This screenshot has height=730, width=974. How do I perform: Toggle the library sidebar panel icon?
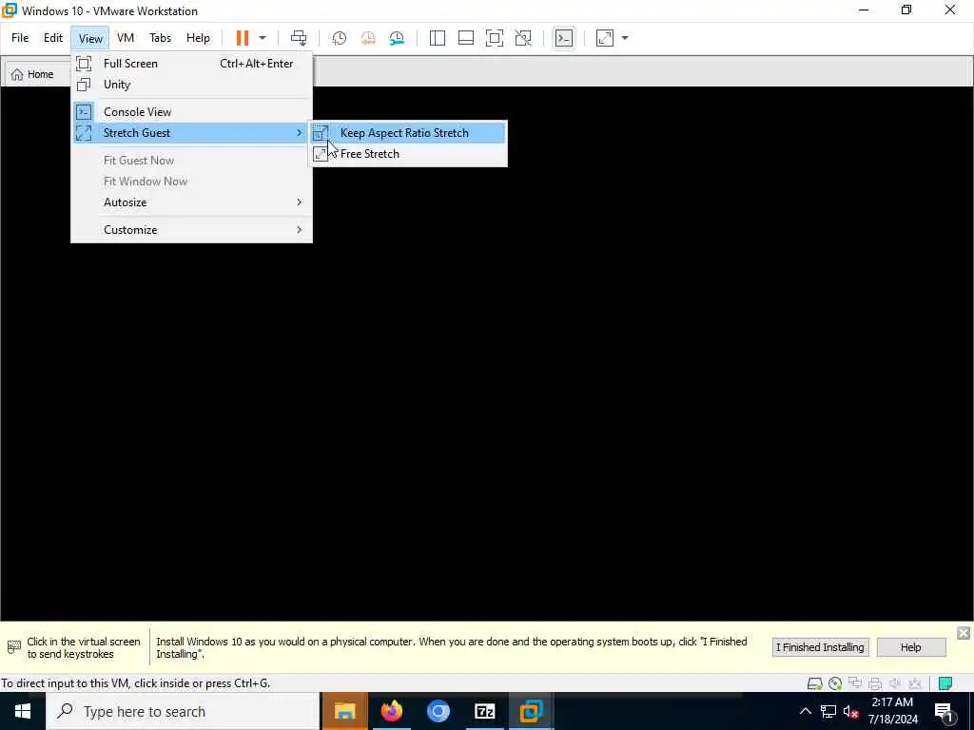[438, 38]
